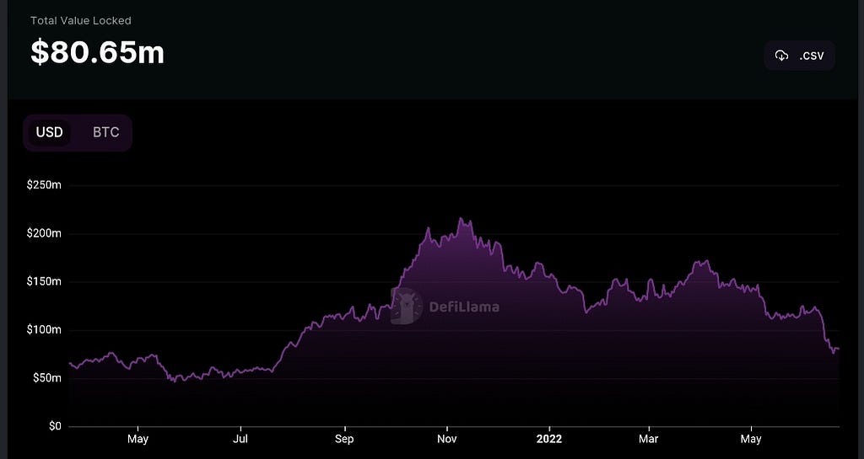Click the Jul x-axis label
The image size is (864, 459).
pyautogui.click(x=240, y=440)
